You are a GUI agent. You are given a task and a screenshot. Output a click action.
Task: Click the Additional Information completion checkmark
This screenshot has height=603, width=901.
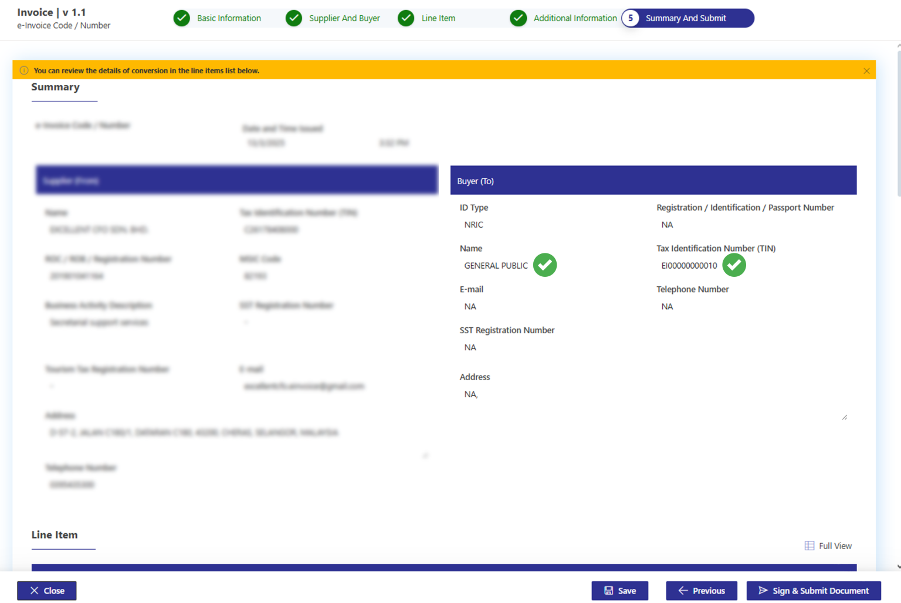pyautogui.click(x=518, y=18)
